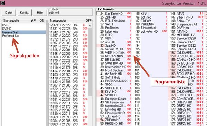Select transponder 11390 H 22022

[68, 64]
